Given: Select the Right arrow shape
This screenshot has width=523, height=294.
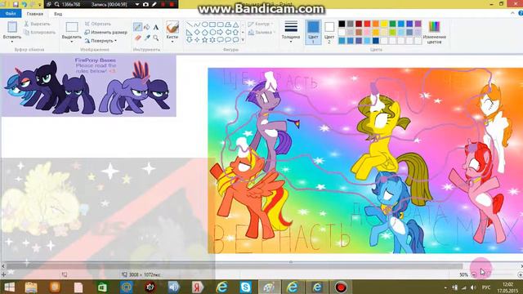Looking at the screenshot, I should [220, 33].
